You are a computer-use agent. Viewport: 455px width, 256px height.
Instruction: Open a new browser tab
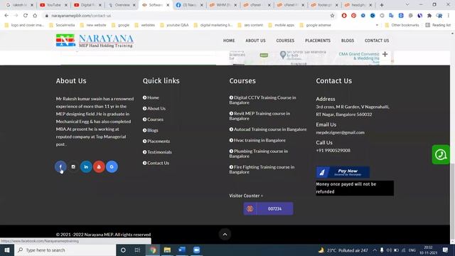click(382, 5)
